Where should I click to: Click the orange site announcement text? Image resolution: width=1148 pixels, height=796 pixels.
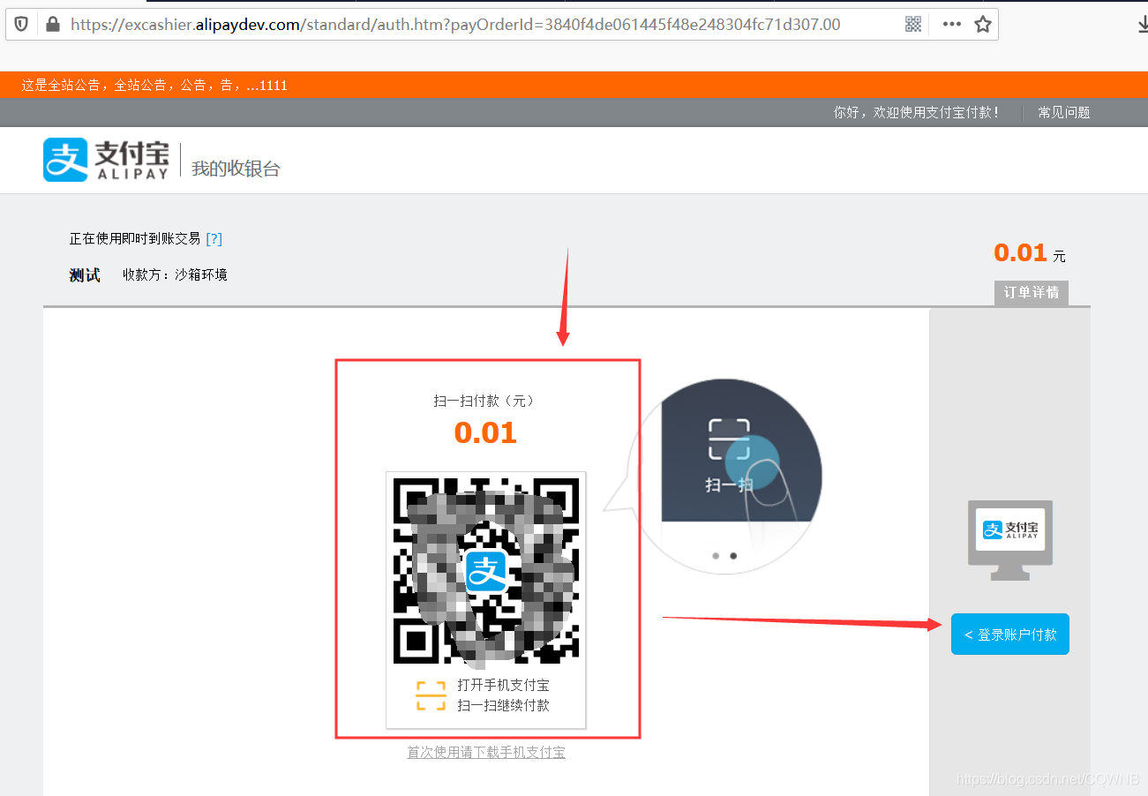click(154, 86)
